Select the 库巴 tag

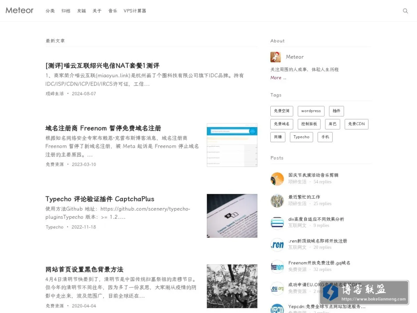coord(333,124)
